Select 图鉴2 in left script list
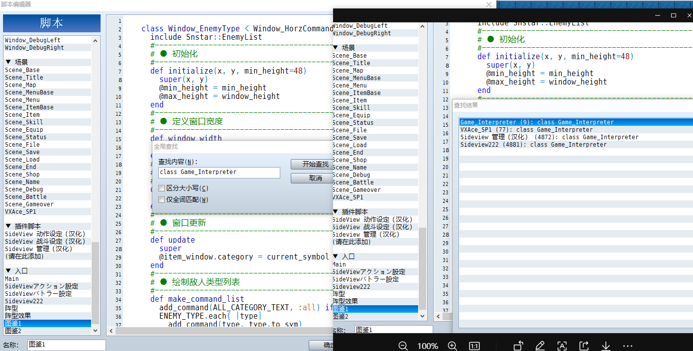The image size is (693, 351). click(47, 331)
